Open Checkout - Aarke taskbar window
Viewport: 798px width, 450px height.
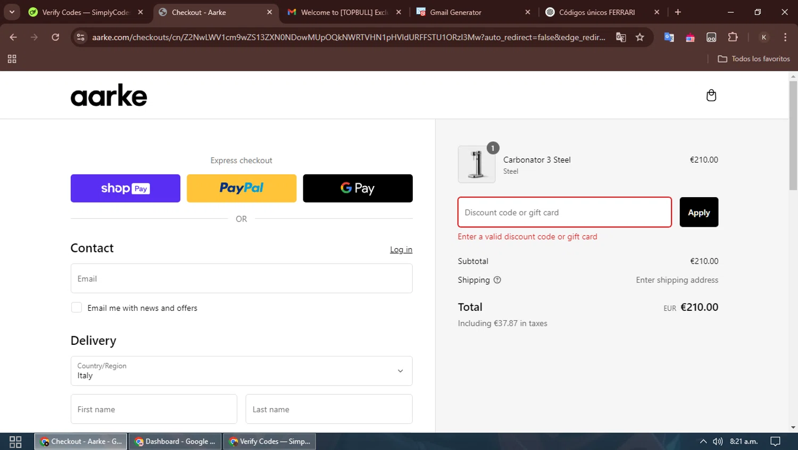click(81, 441)
